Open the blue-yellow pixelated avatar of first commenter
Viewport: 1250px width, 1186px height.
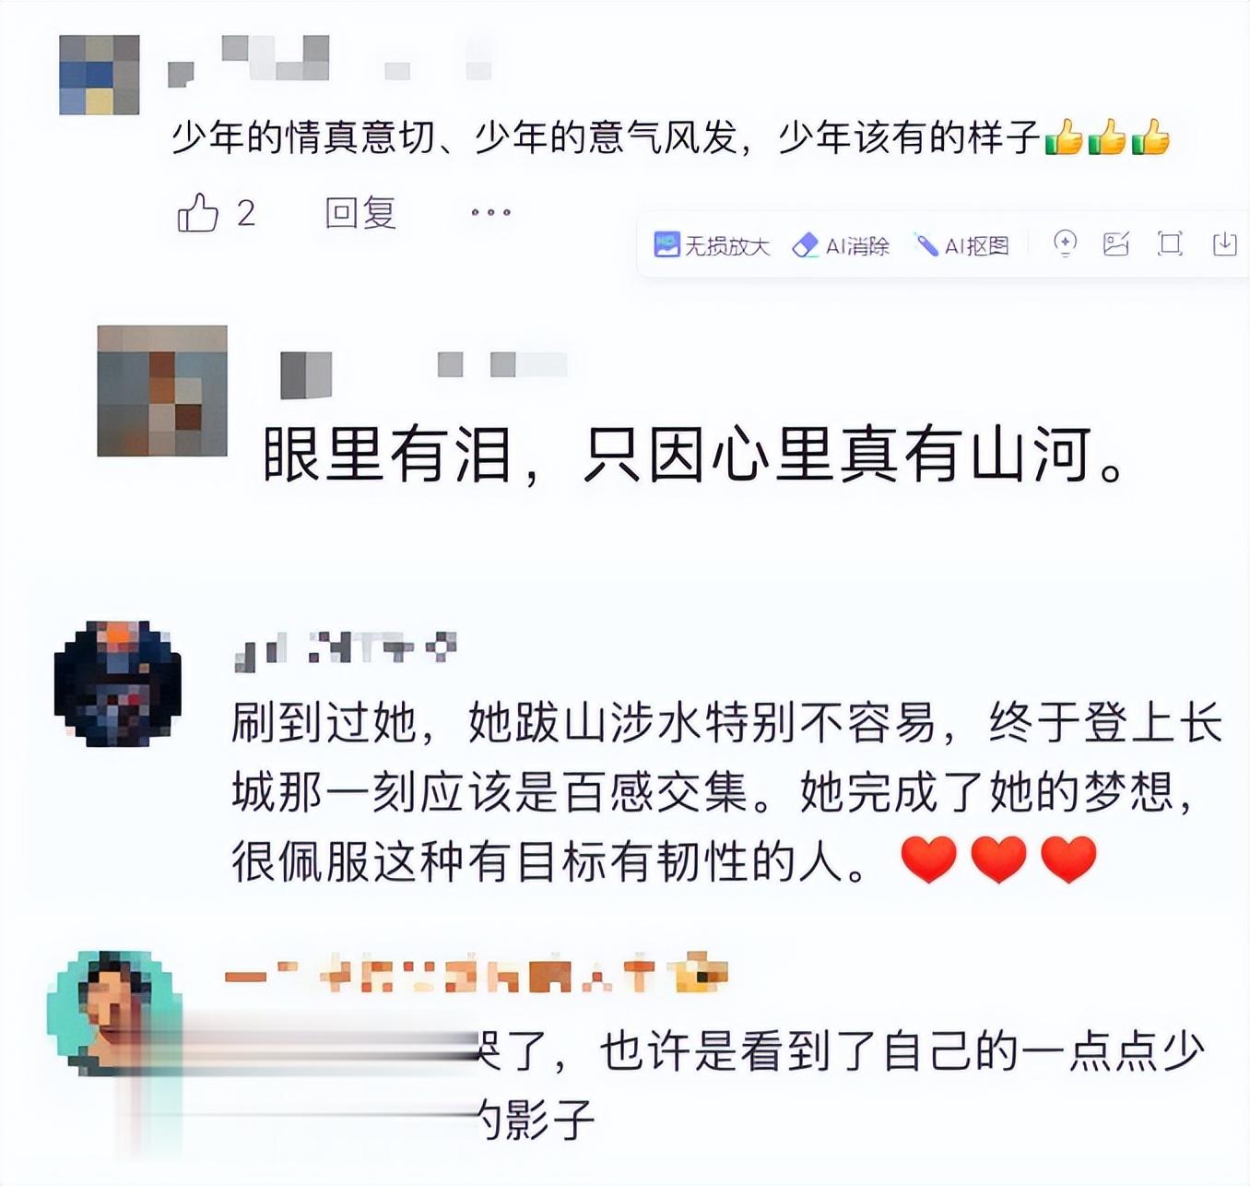[x=100, y=75]
